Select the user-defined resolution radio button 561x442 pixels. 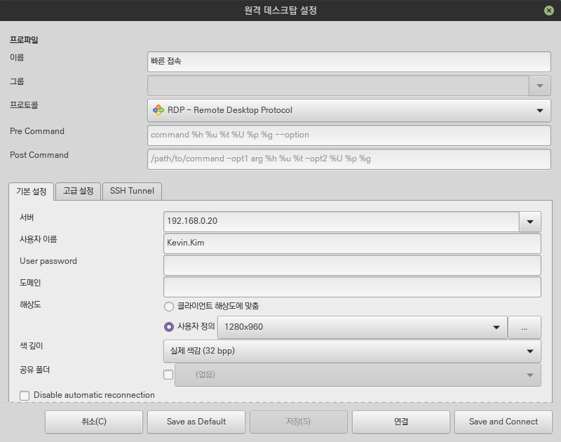(169, 327)
